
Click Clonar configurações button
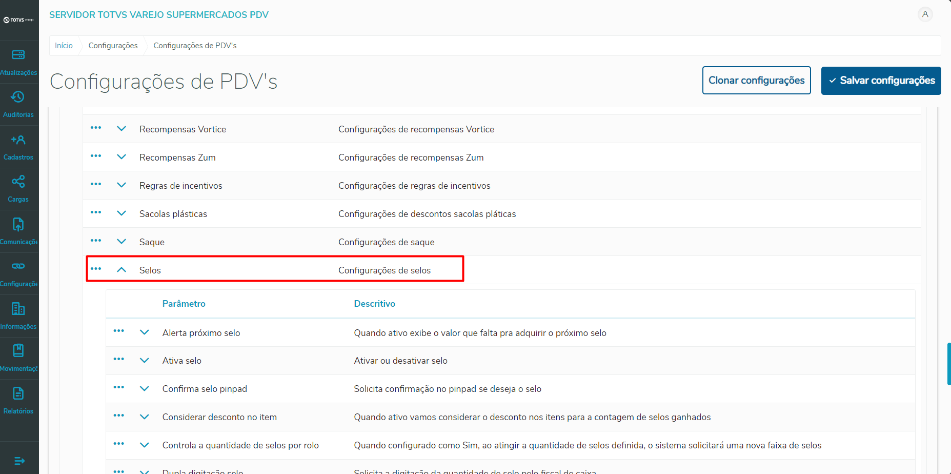point(757,81)
